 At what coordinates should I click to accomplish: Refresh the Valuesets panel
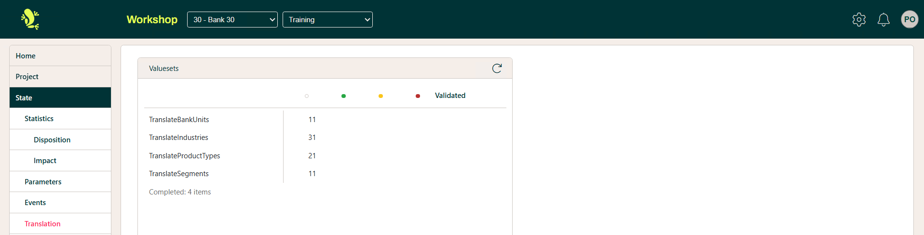(x=497, y=69)
